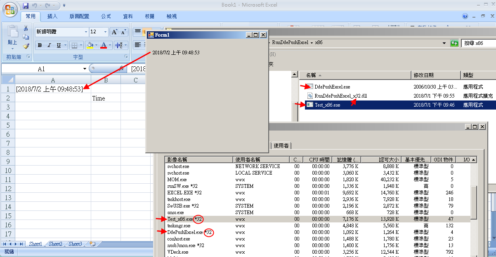This screenshot has width=496, height=257.
Task: Open the fill color dropdown arrow
Action: coord(97,45)
